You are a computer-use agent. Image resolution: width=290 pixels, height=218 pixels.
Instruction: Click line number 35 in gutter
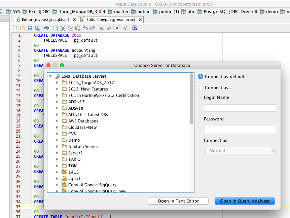(18, 207)
